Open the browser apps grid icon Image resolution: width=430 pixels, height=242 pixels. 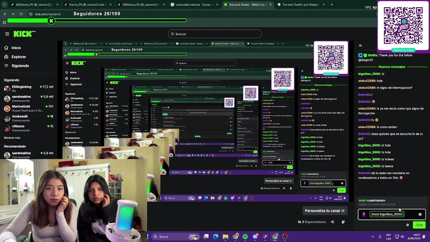coord(4,22)
